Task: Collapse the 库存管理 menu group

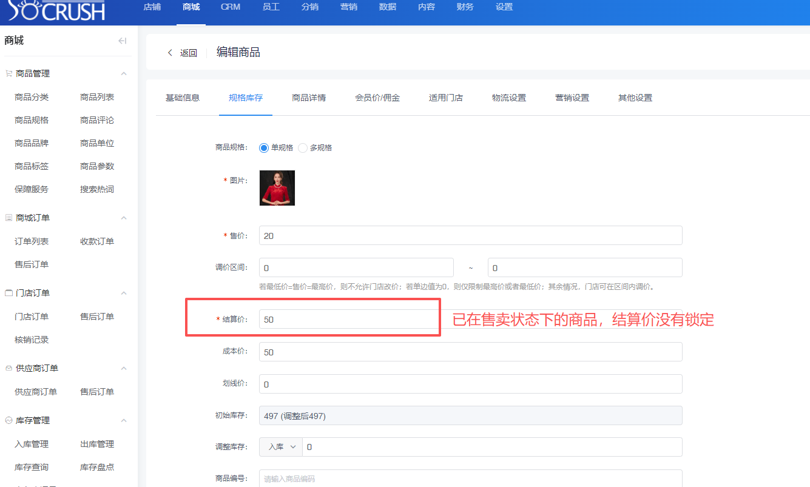Action: (x=124, y=420)
